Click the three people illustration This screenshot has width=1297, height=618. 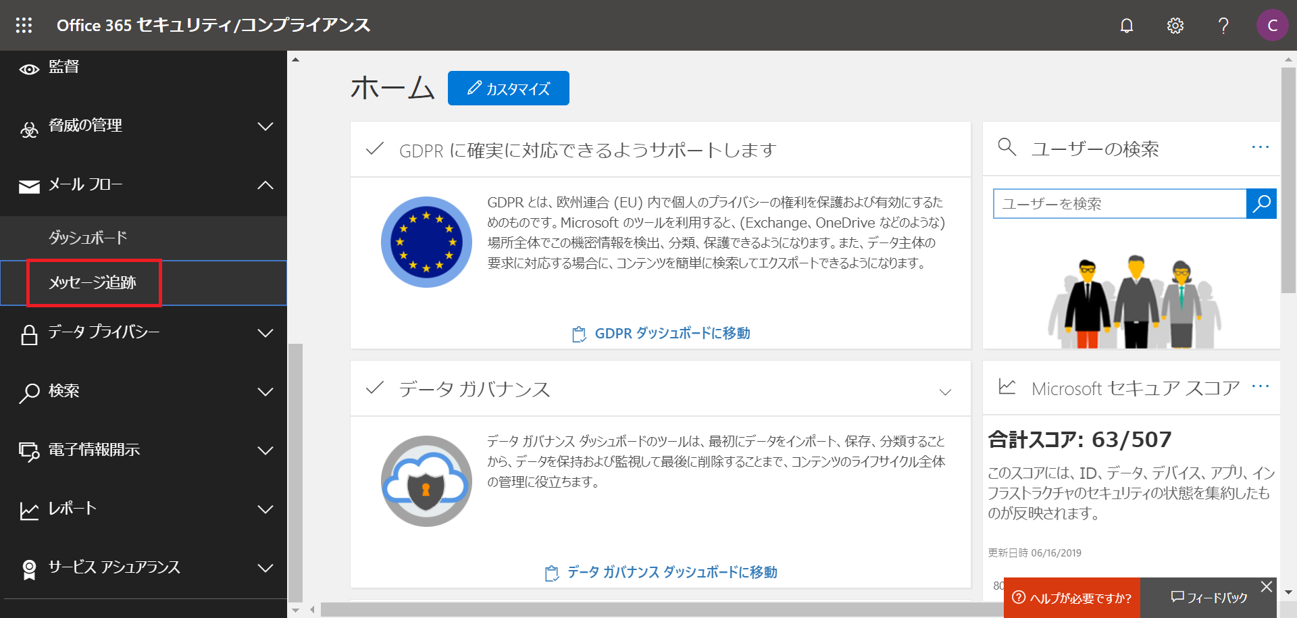(1134, 301)
